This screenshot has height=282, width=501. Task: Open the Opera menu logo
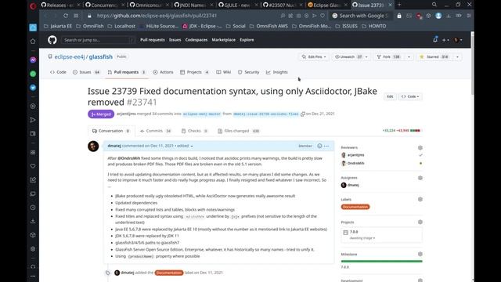(x=33, y=5)
